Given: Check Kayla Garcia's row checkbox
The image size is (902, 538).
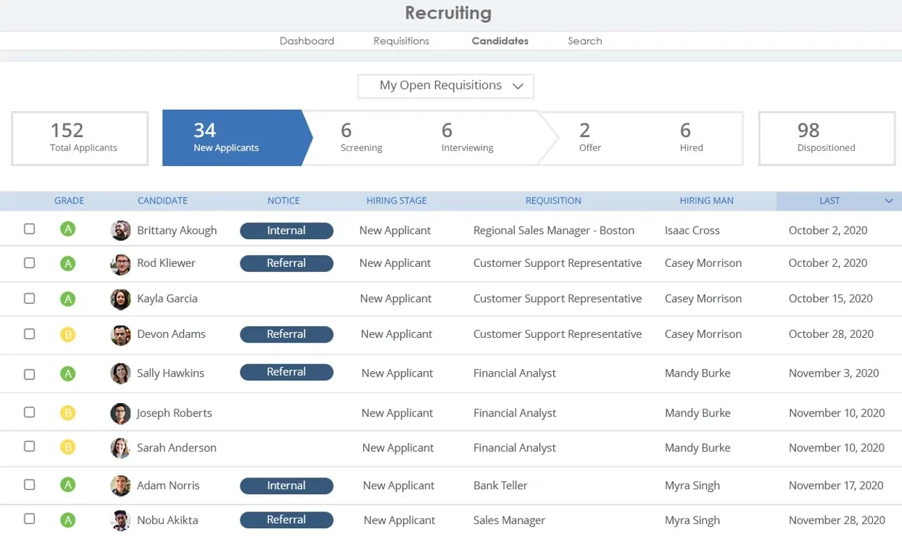Looking at the screenshot, I should tap(28, 297).
